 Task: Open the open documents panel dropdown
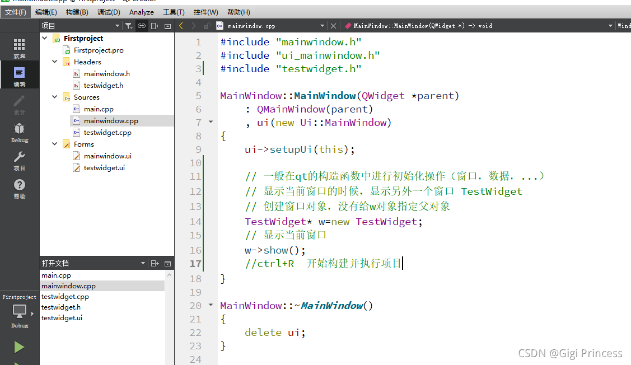pyautogui.click(x=143, y=263)
